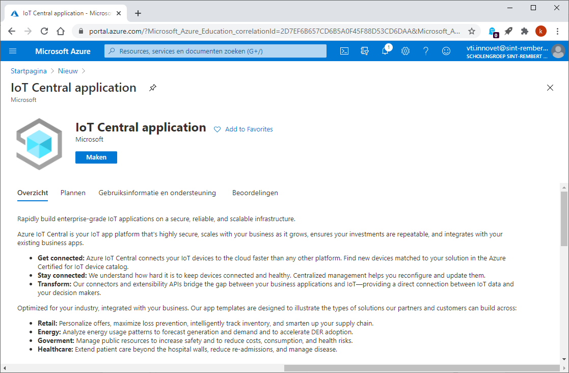Open the account avatar menu
This screenshot has height=373, width=569.
click(558, 51)
